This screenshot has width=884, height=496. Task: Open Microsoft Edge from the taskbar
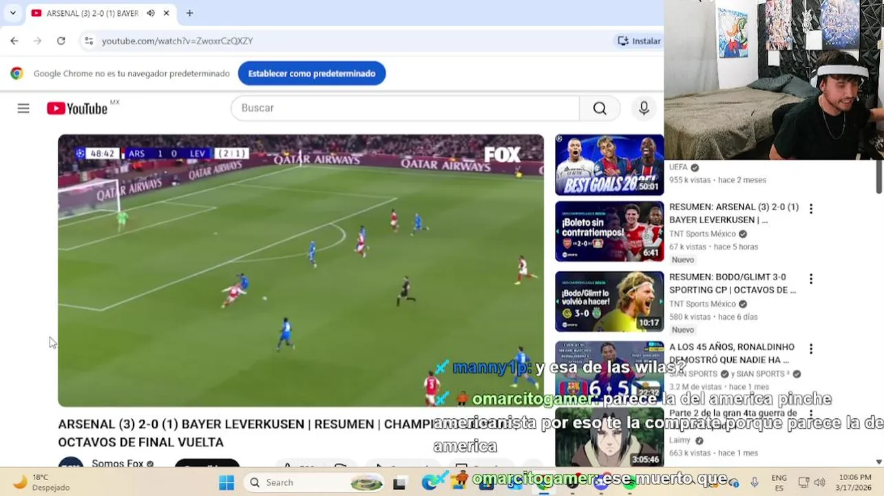click(430, 483)
